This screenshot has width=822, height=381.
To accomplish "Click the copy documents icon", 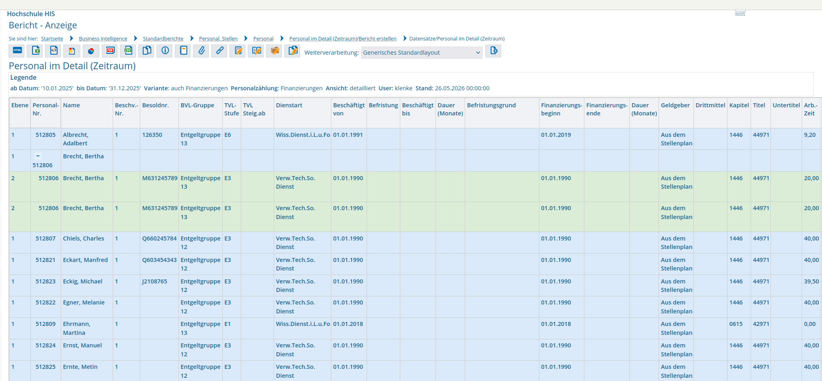I will pos(146,51).
